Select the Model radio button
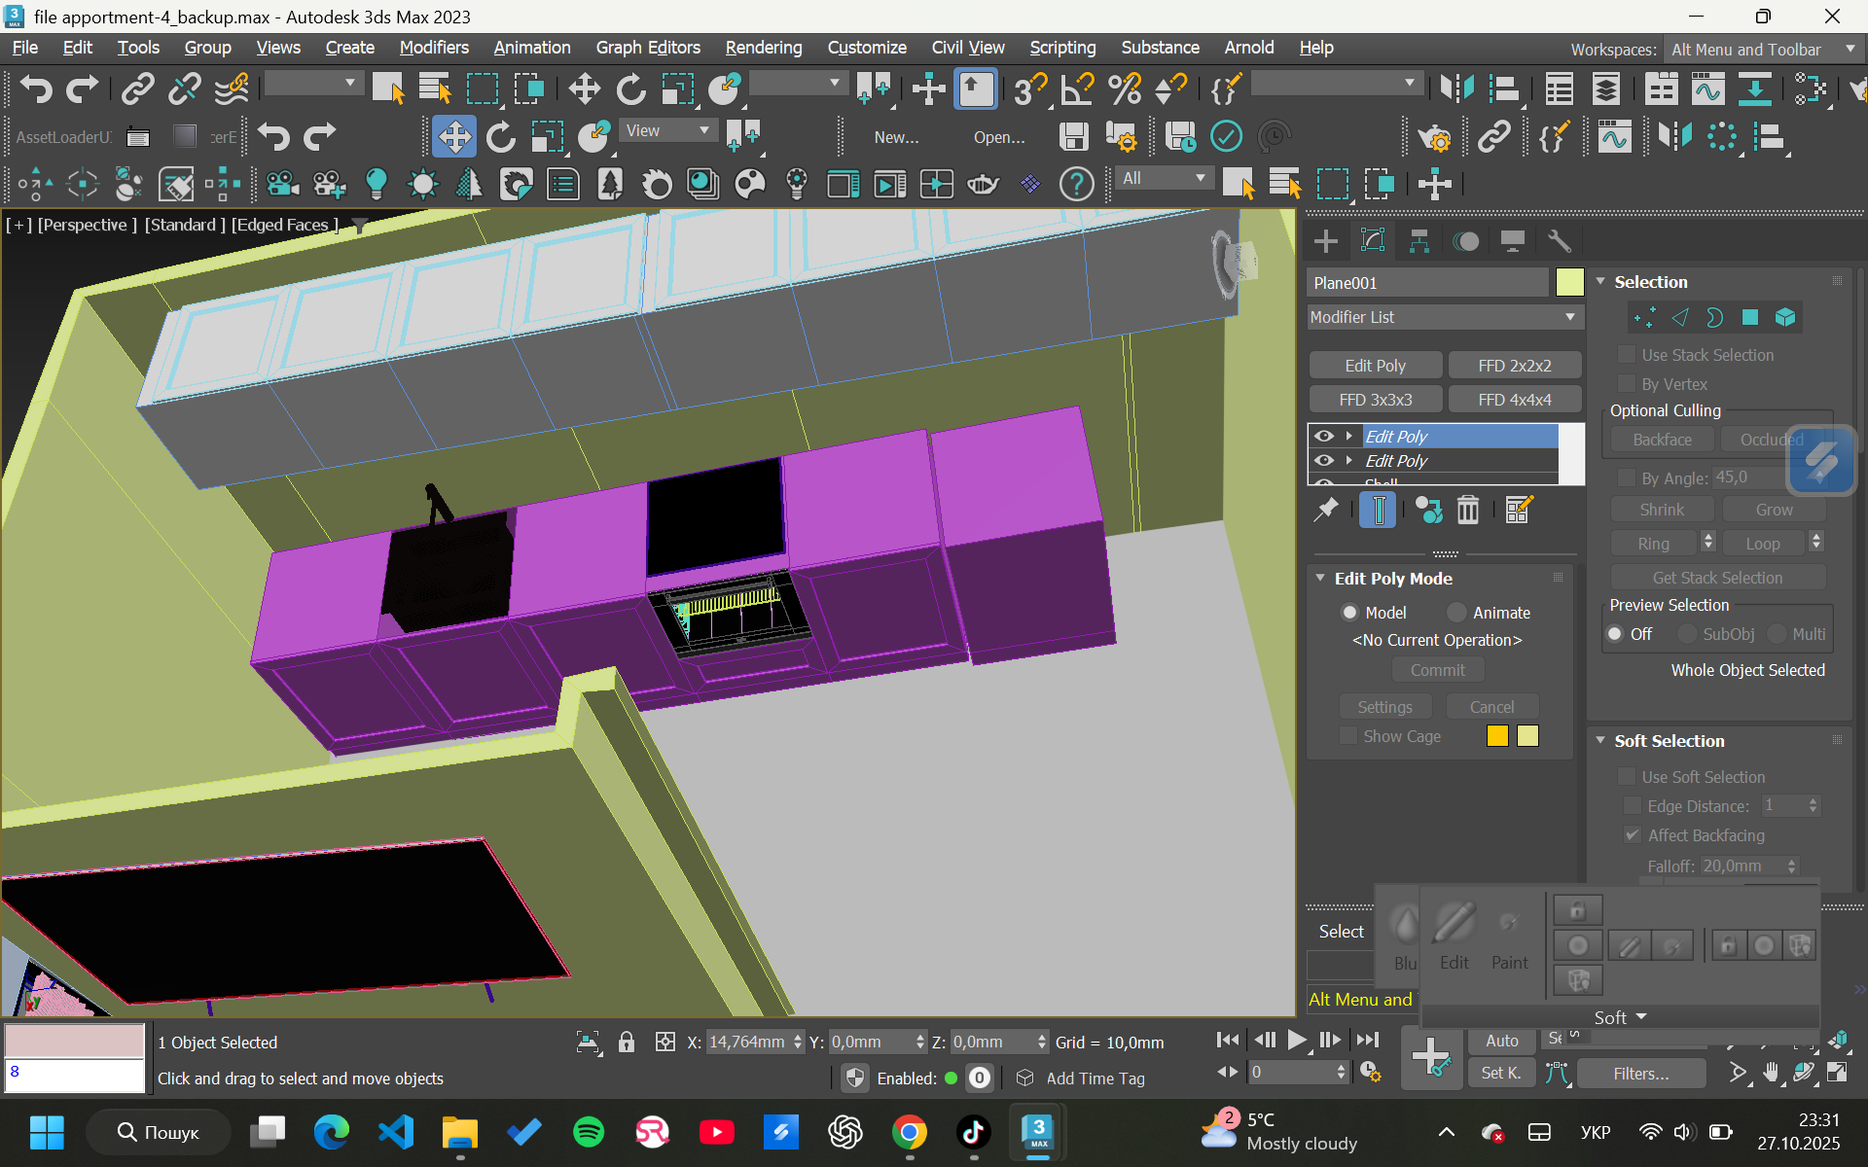 coord(1349,613)
